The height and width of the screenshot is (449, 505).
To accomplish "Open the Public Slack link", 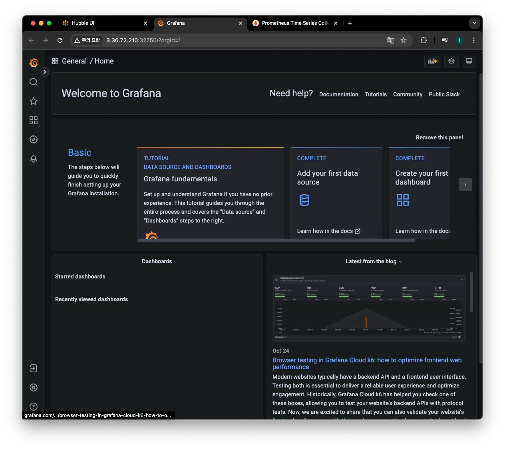I will pyautogui.click(x=444, y=94).
